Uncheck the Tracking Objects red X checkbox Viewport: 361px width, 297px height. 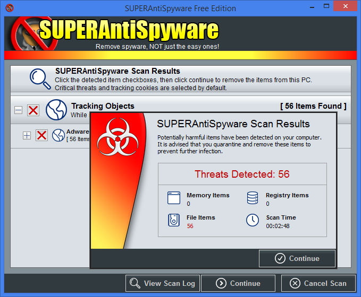(33, 110)
